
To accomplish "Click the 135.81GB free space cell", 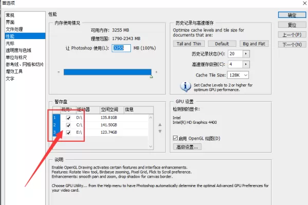I will click(109, 118).
